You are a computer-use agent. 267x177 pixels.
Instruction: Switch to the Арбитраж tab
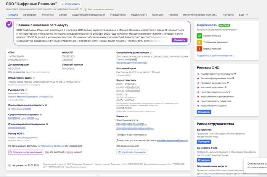click(x=29, y=14)
